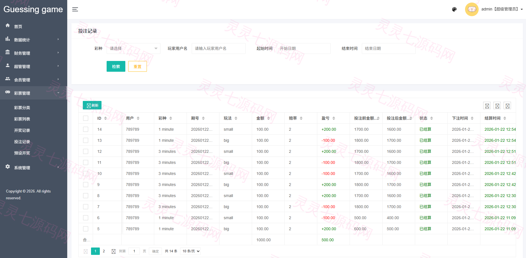Click the bar chart icon for 数据统计
Viewport: 526px width, 258px height.
[x=8, y=39]
